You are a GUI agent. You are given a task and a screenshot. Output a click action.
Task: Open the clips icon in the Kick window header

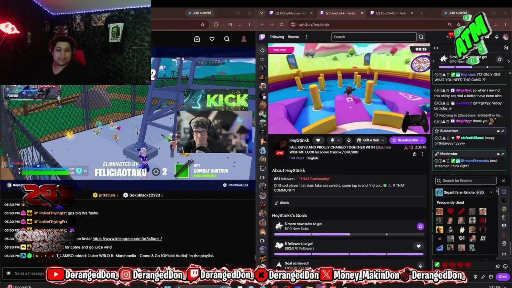pos(197,39)
